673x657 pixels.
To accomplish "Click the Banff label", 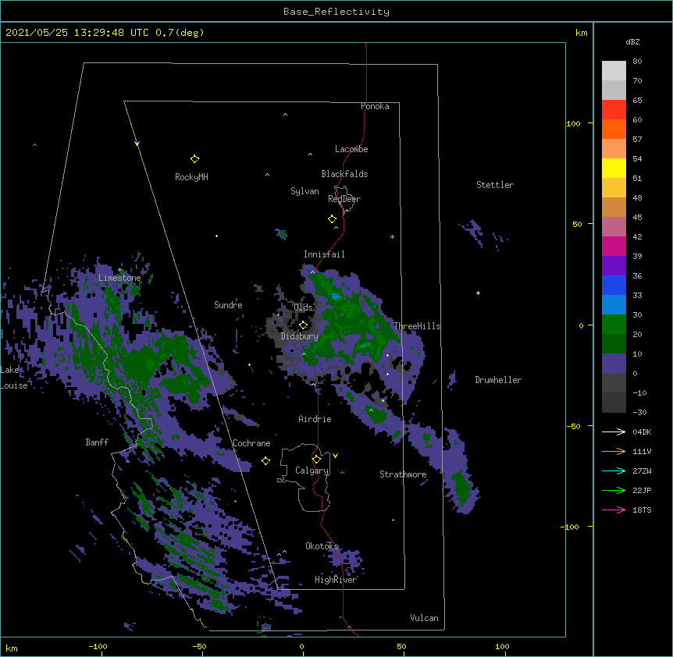I will click(97, 442).
